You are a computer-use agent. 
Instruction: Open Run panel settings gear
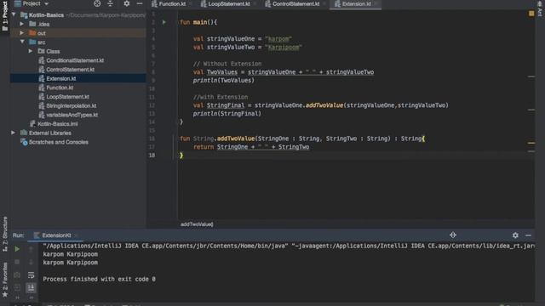[x=515, y=235]
